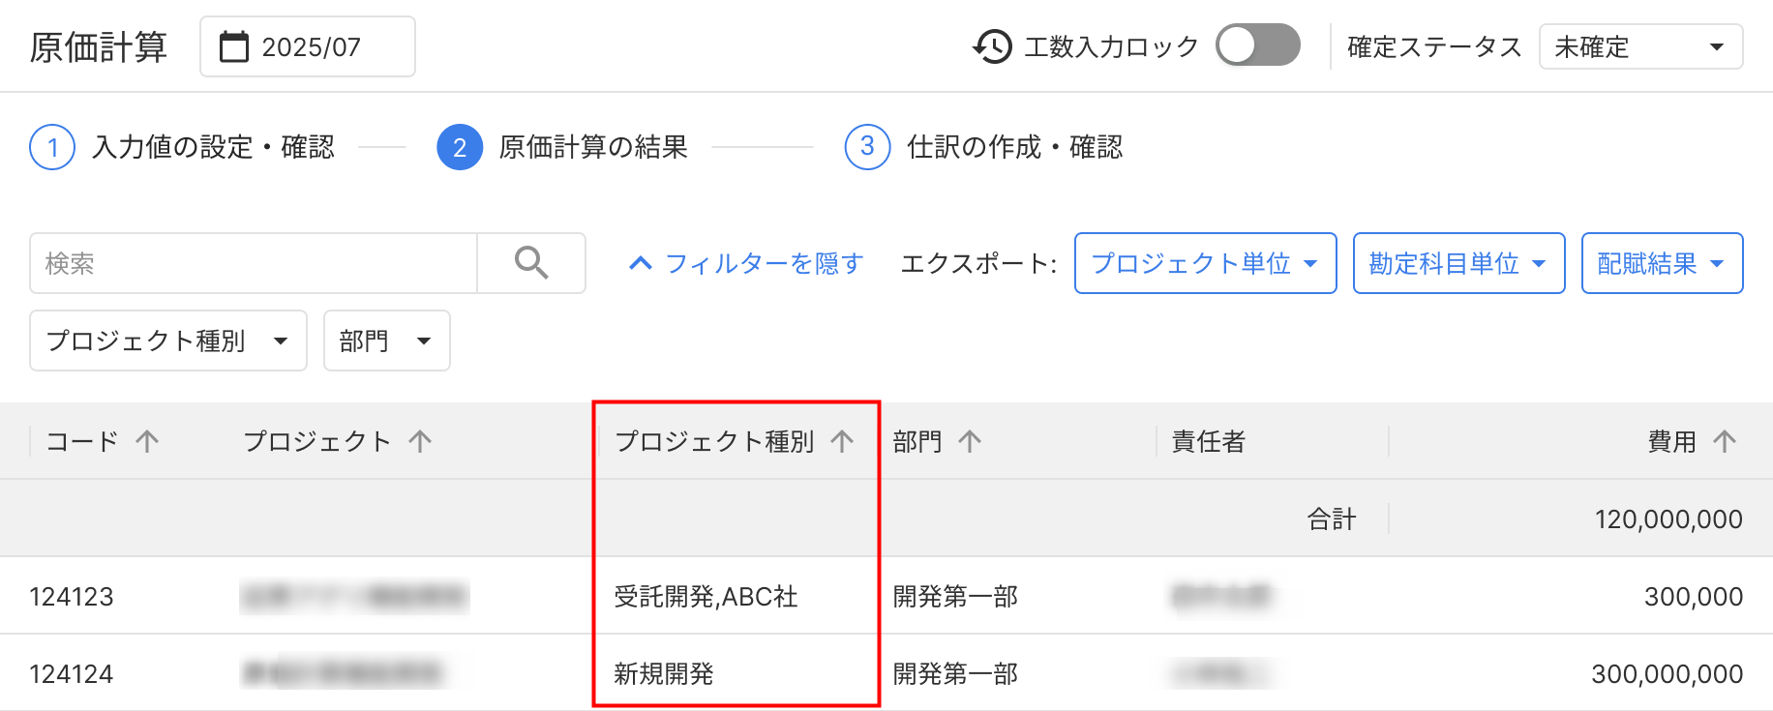This screenshot has width=1773, height=711.
Task: Enable the 工数入力ロック toggle switch
Action: click(x=1257, y=45)
